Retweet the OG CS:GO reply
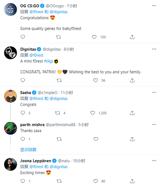Screen dimensions: 161x186 point(59,37)
